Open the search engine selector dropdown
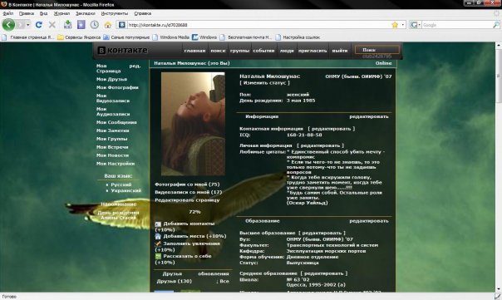The height and width of the screenshot is (300, 502). tap(416, 25)
